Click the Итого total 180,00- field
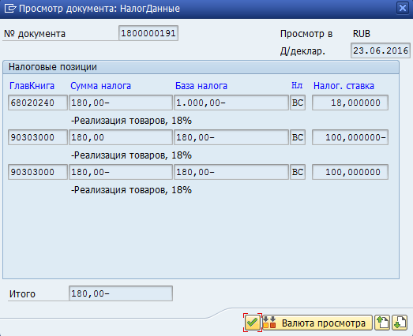Viewport: 413px width, 336px height. (x=121, y=293)
